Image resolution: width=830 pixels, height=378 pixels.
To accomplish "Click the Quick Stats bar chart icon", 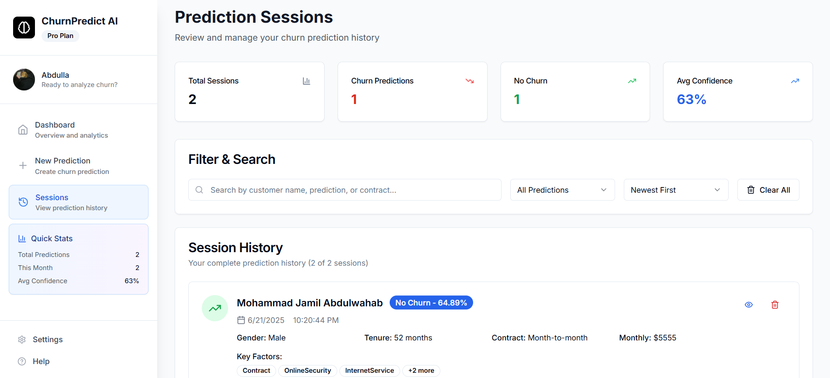I will (22, 239).
